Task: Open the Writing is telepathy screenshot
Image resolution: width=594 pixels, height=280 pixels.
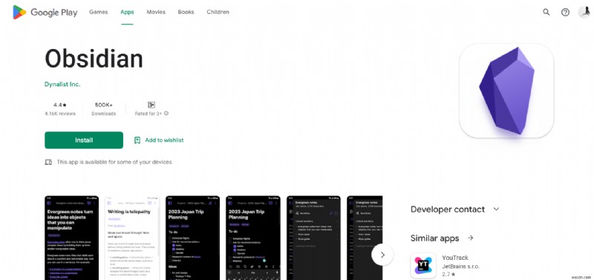Action: pos(132,238)
